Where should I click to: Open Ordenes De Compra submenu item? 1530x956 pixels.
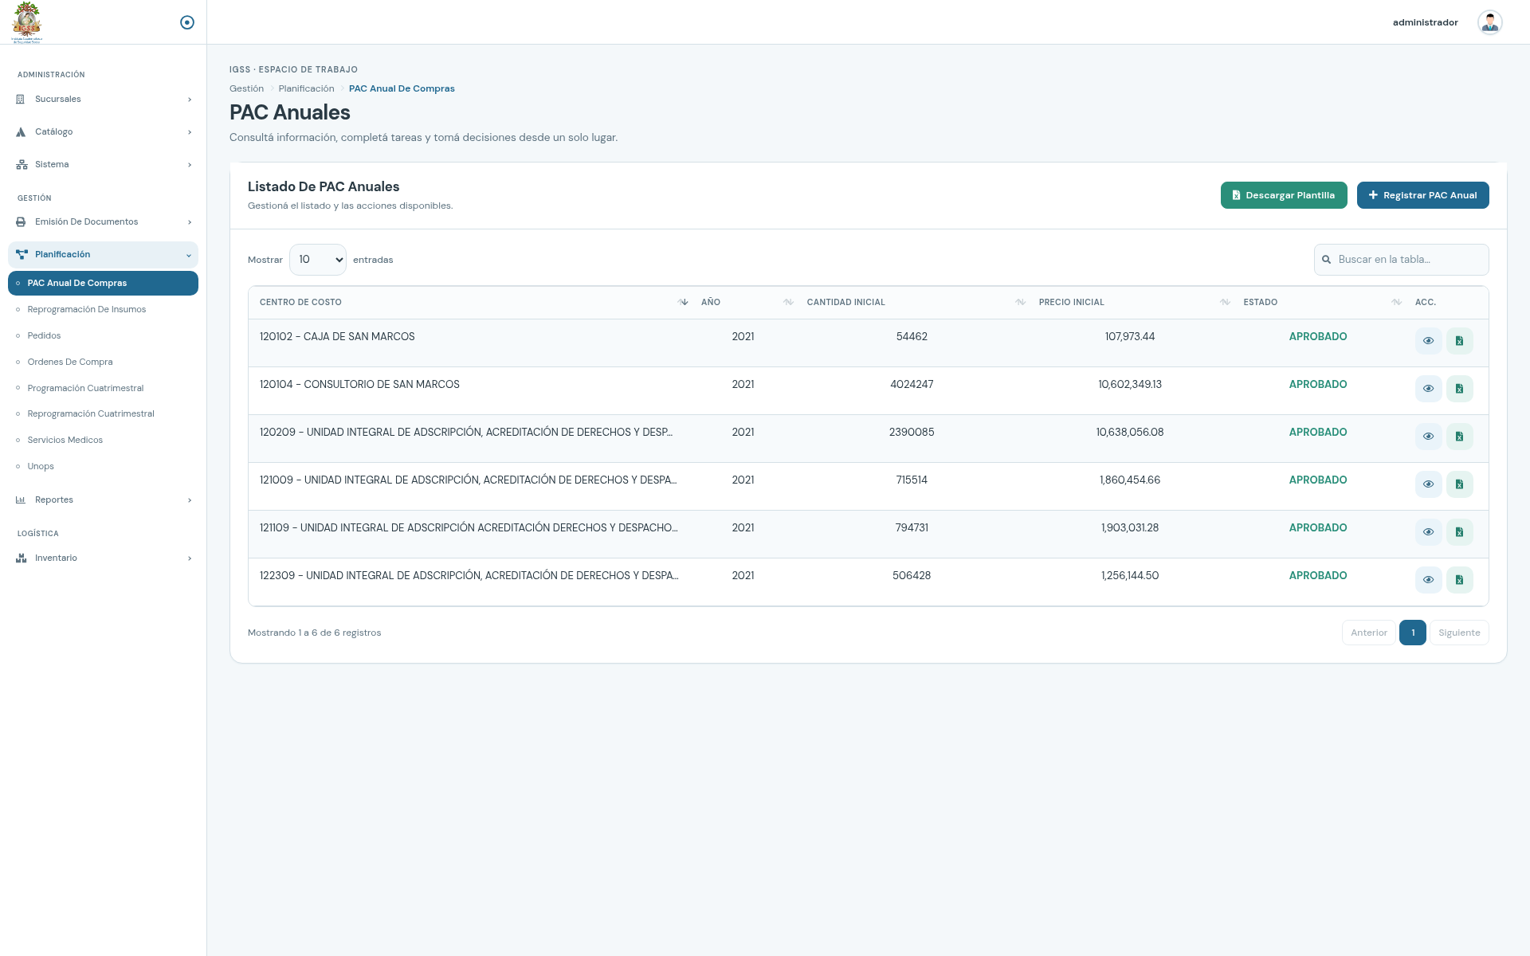(104, 362)
